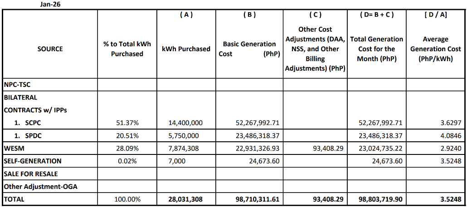Select the Other Adjustment-OGA row label
467x207 pixels.
coord(38,186)
